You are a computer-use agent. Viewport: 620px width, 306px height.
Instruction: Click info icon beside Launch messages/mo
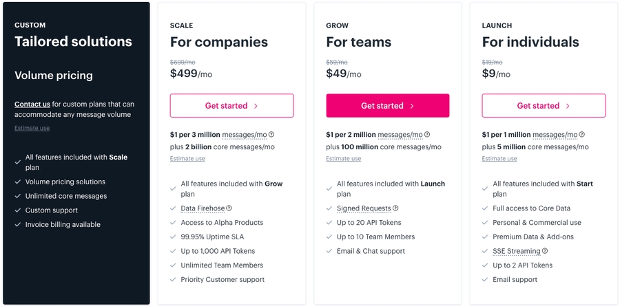pyautogui.click(x=583, y=135)
